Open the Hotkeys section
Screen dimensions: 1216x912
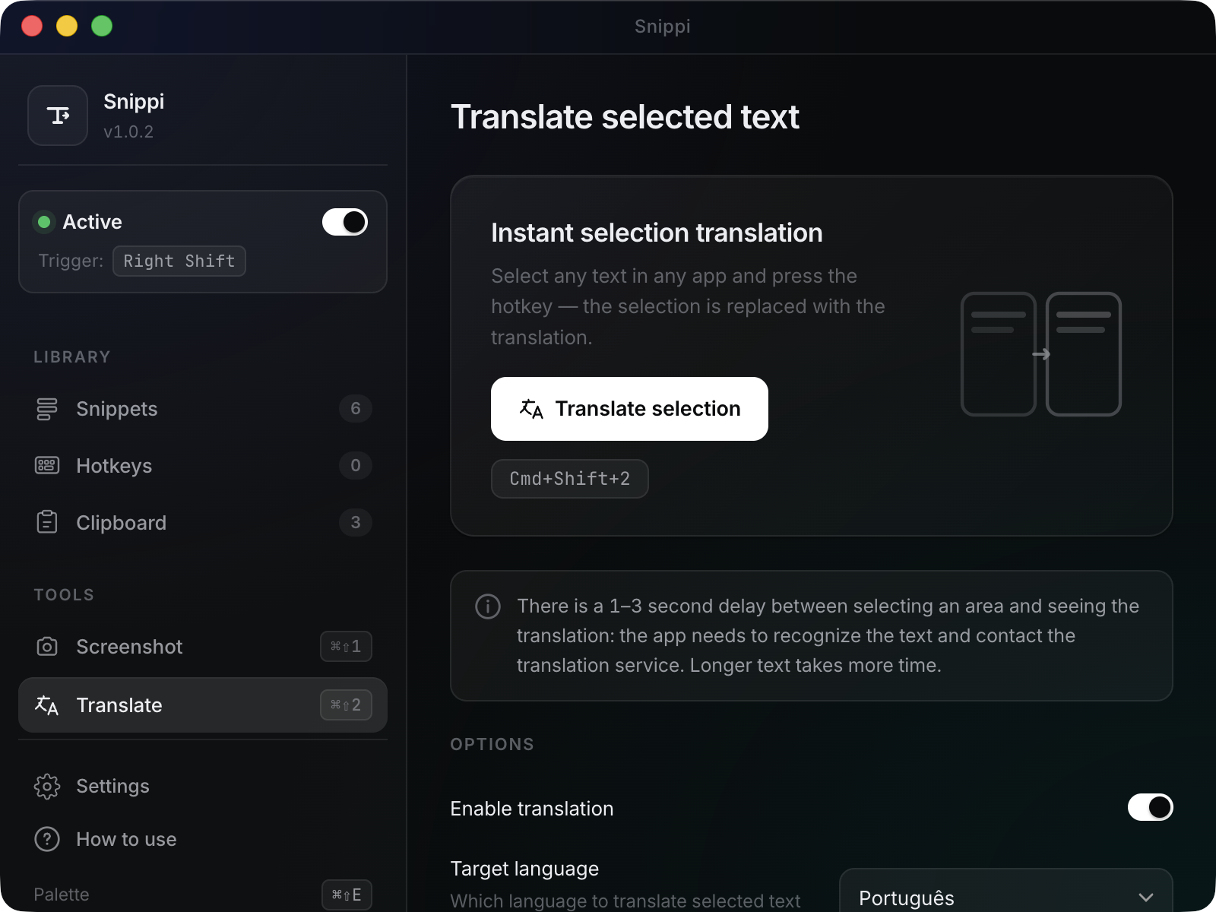(203, 465)
